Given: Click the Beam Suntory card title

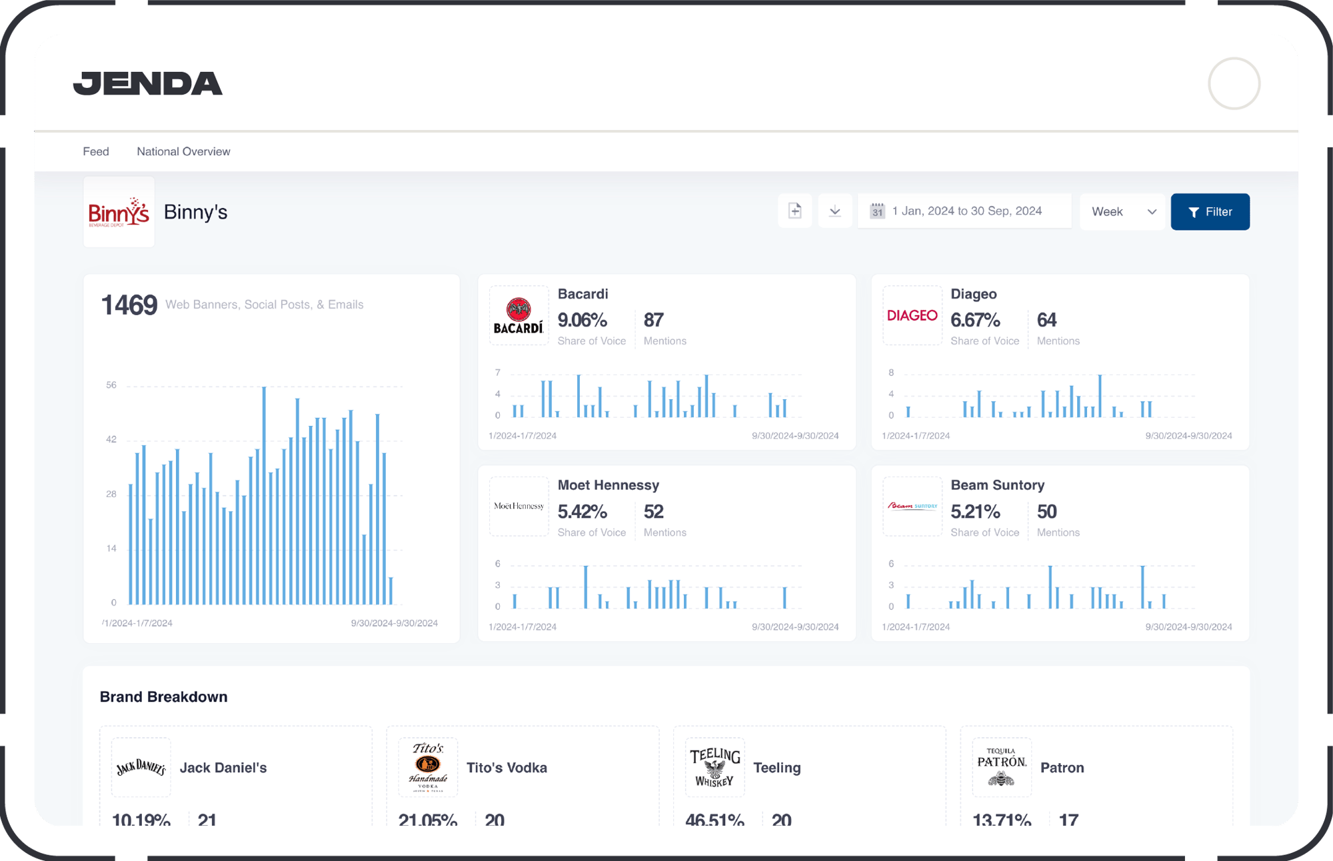Looking at the screenshot, I should pyautogui.click(x=997, y=485).
